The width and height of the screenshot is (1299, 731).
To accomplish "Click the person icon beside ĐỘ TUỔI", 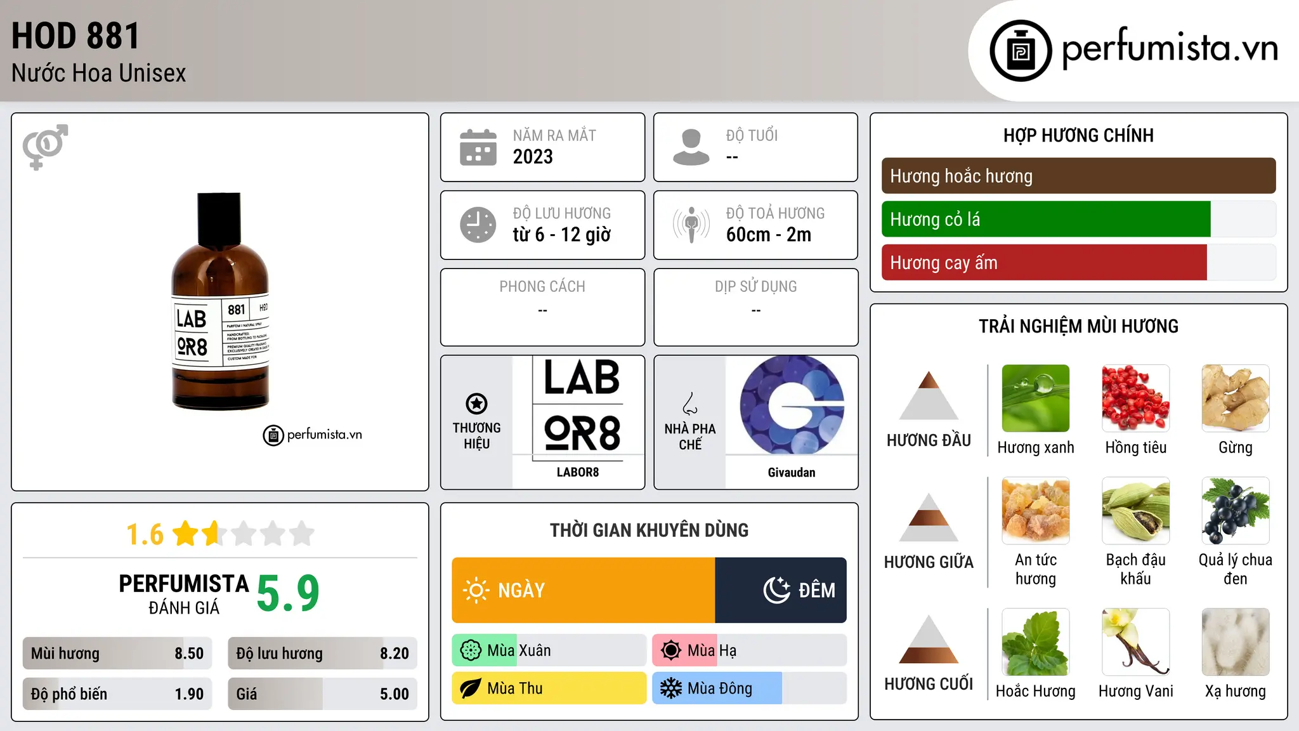I will 691,147.
